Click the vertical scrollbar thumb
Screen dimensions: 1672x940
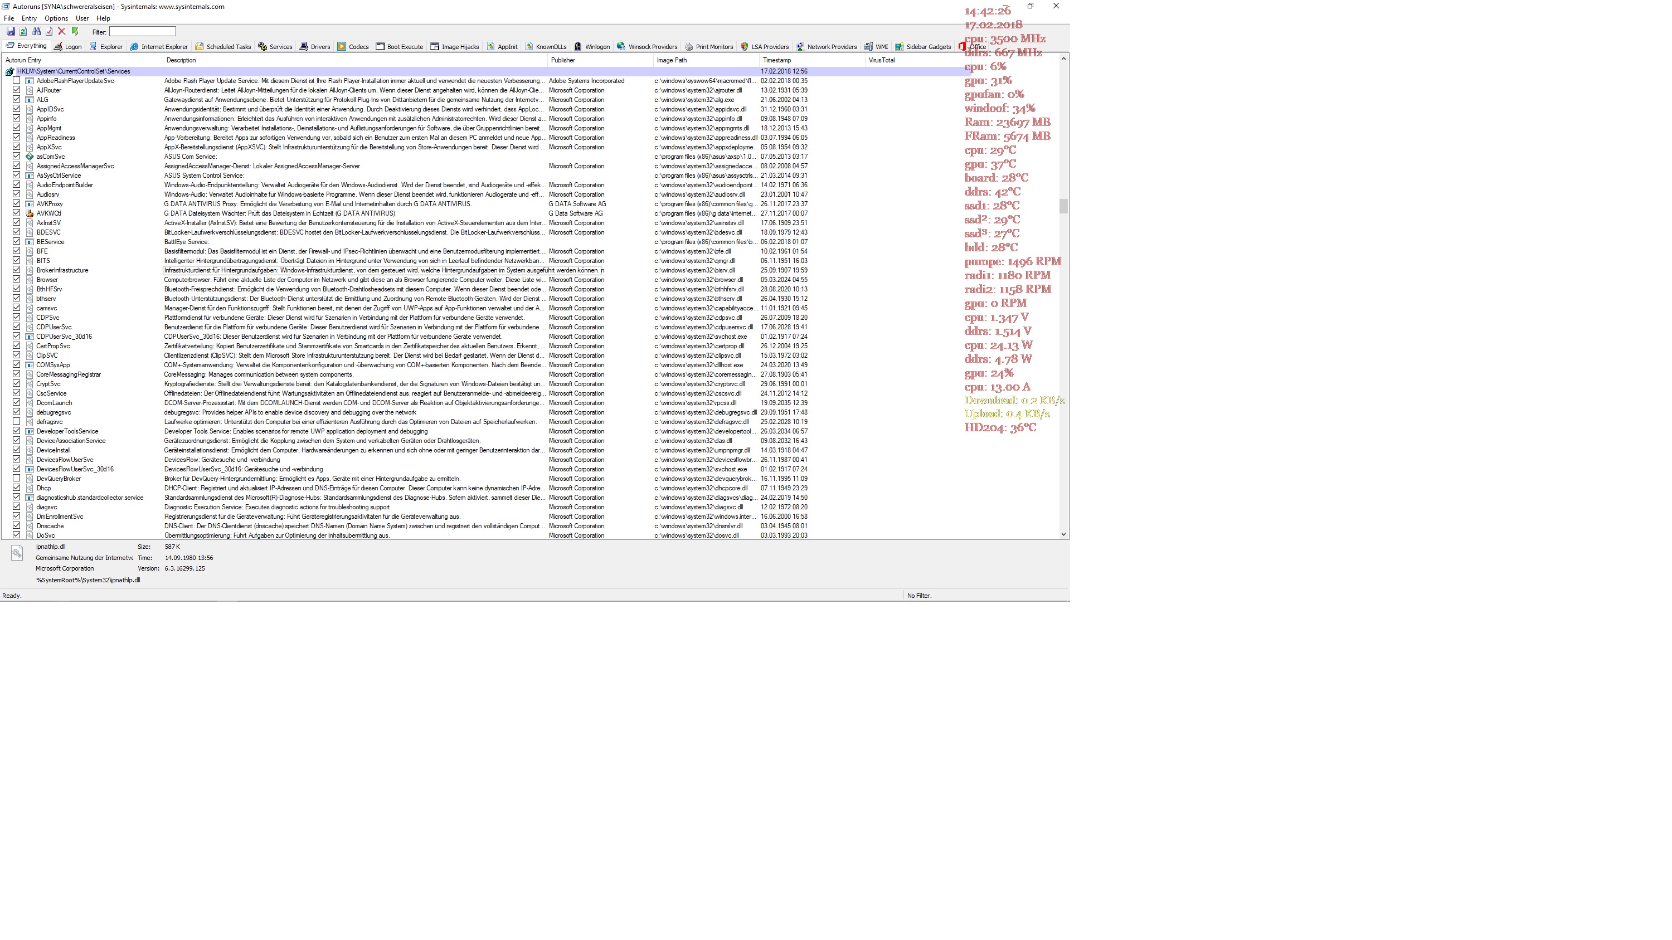pos(1063,206)
